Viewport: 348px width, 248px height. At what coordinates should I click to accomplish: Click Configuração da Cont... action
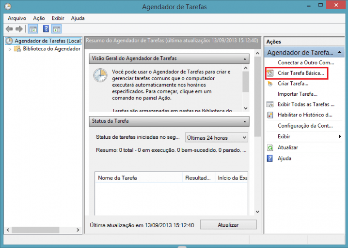[305, 126]
